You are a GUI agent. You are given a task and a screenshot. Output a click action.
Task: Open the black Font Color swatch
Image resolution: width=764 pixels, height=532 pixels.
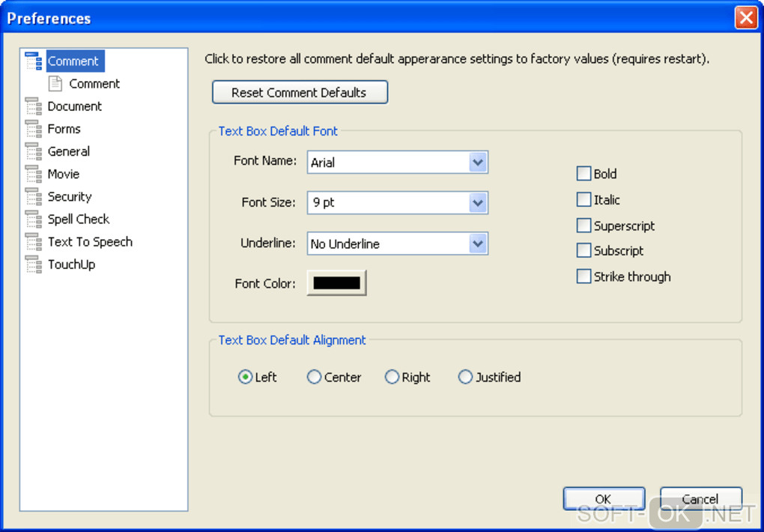[336, 283]
